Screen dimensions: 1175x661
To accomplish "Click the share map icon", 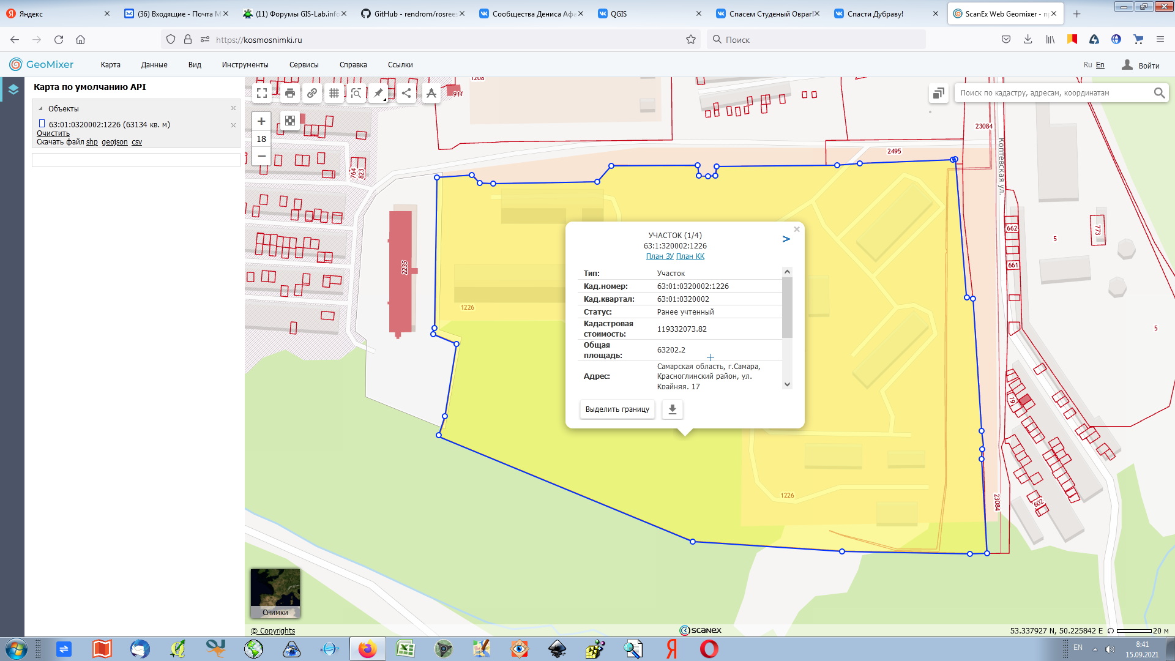I will pyautogui.click(x=406, y=93).
